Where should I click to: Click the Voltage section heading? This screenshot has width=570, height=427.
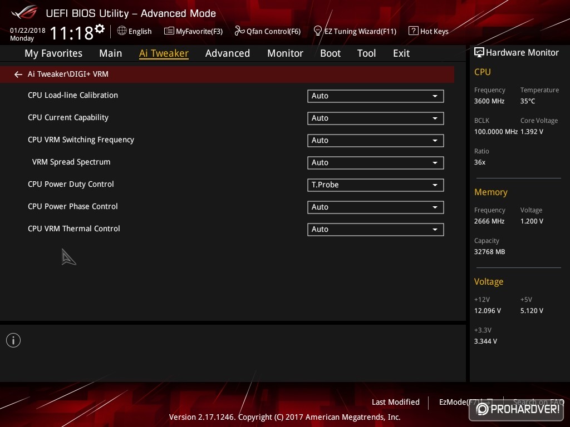489,282
